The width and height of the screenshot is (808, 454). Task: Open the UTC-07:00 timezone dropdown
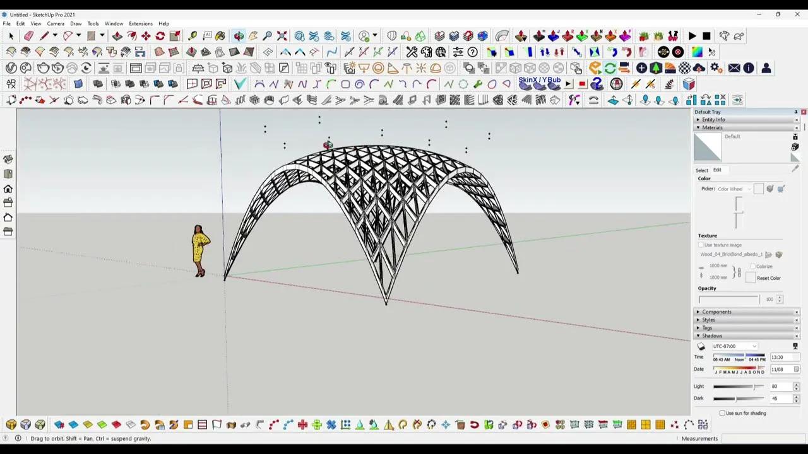pyautogui.click(x=734, y=346)
